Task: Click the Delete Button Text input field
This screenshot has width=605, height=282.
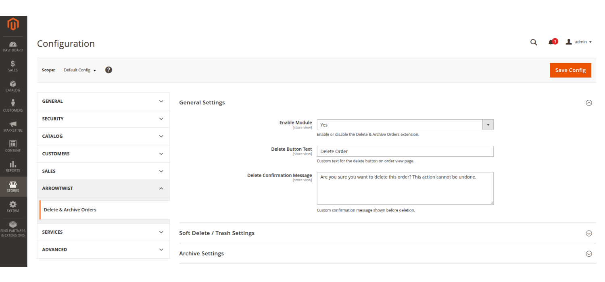Action: 405,151
